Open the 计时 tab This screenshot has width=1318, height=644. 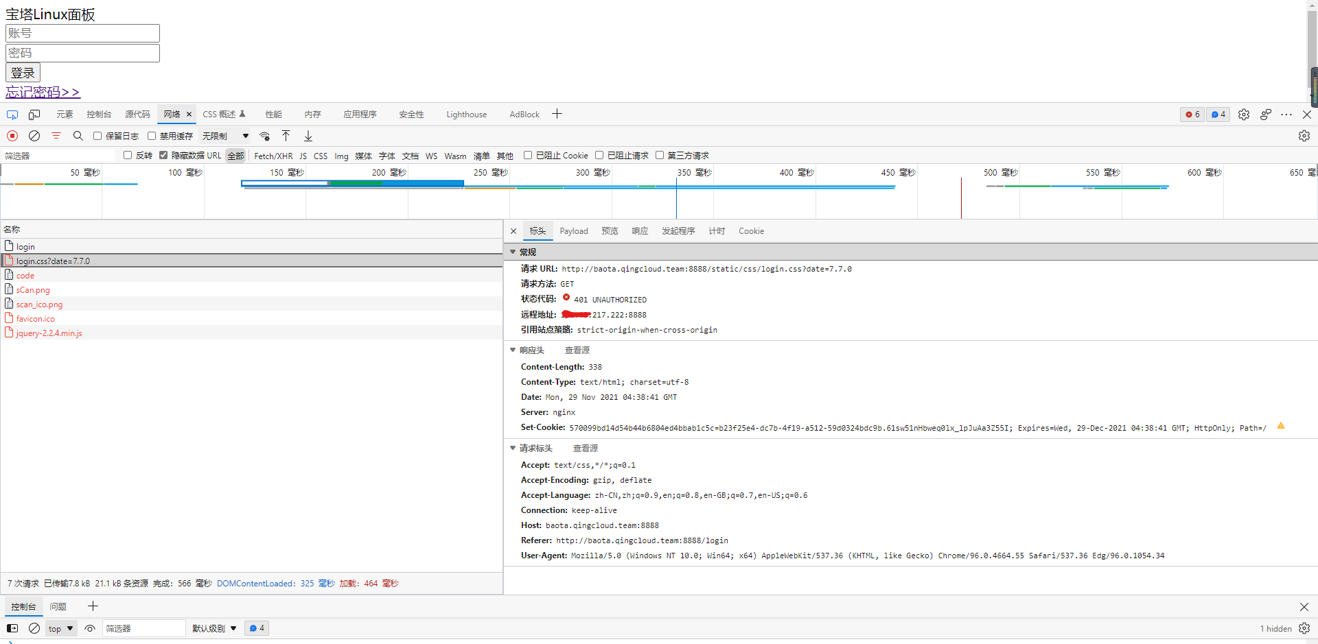[717, 231]
